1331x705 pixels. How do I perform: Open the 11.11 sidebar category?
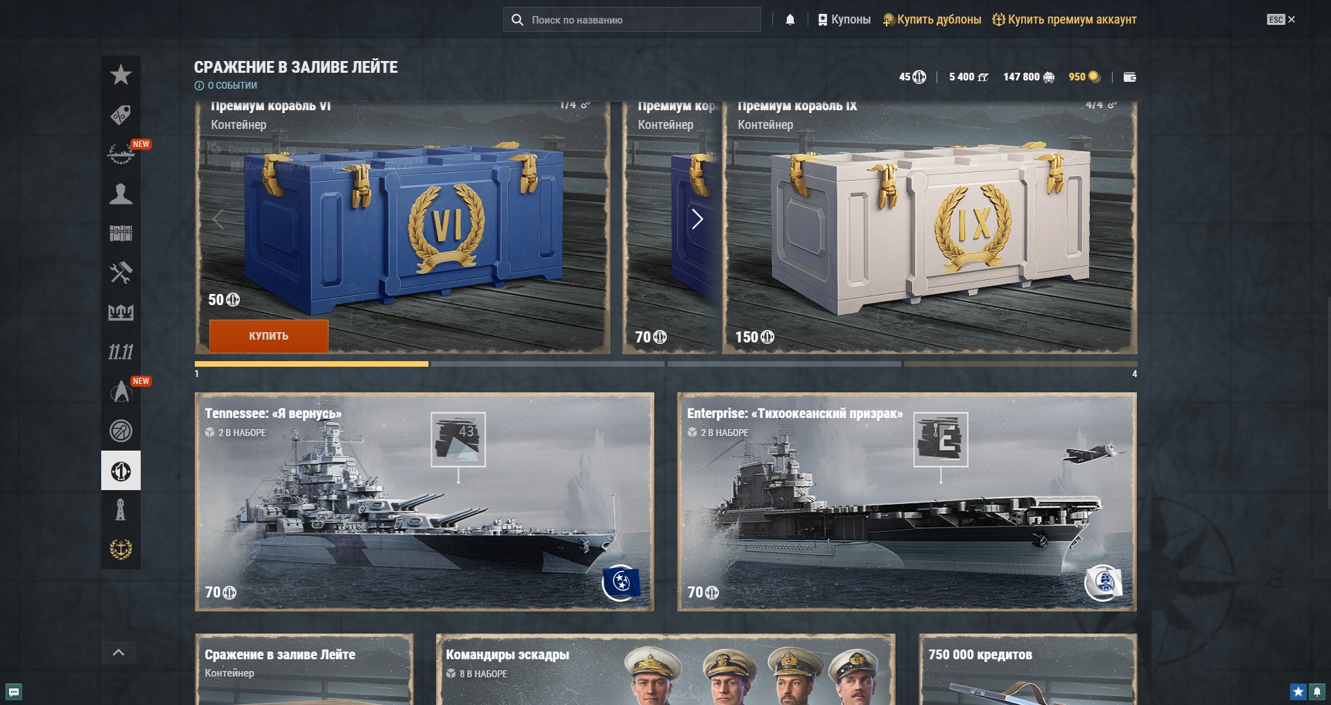121,351
